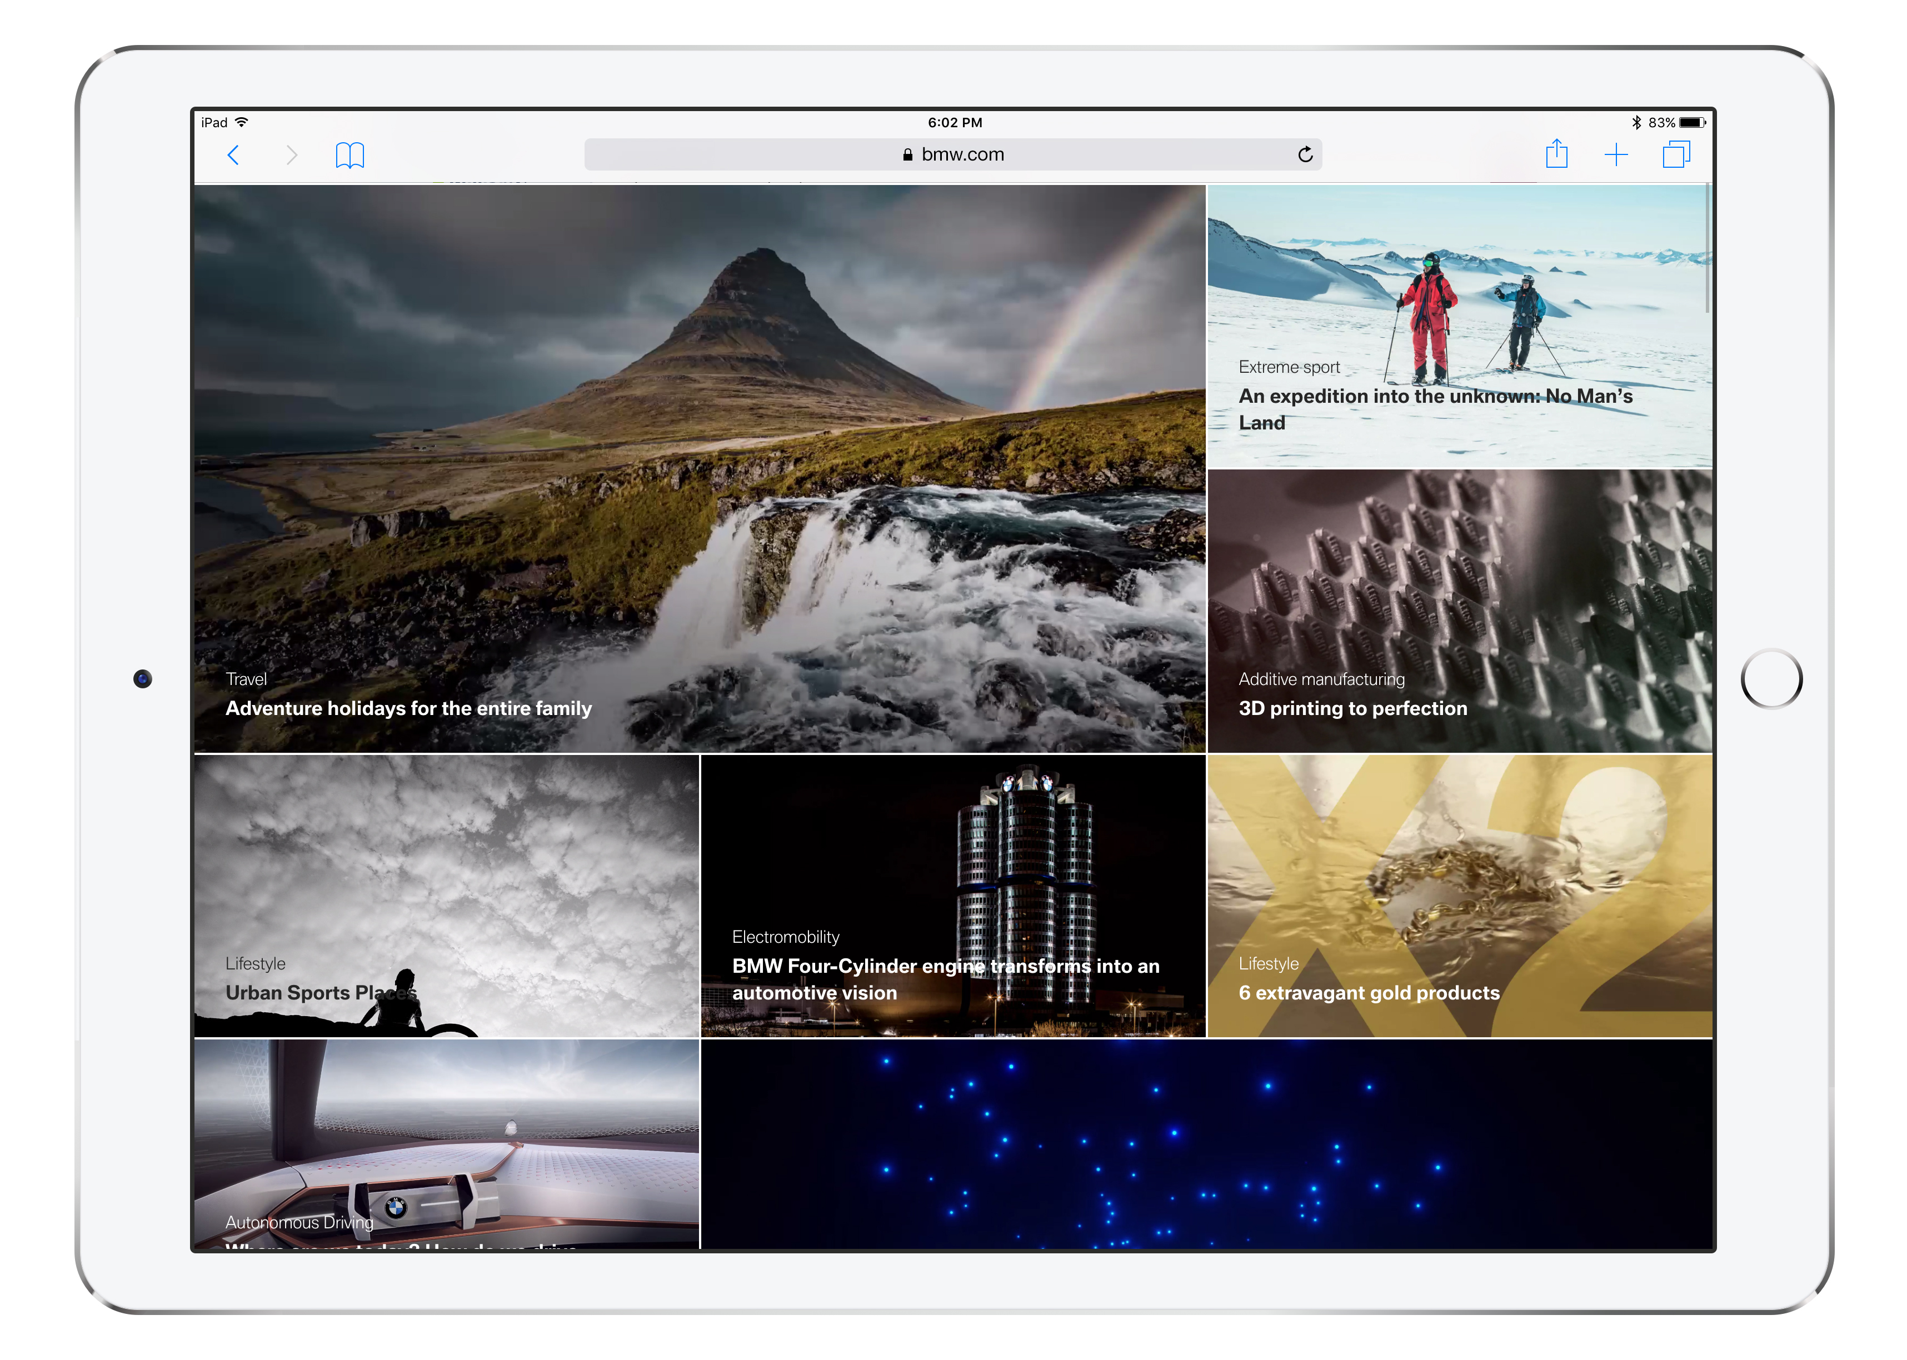Tap the Safari forward arrow
This screenshot has width=1907, height=1360.
(292, 155)
